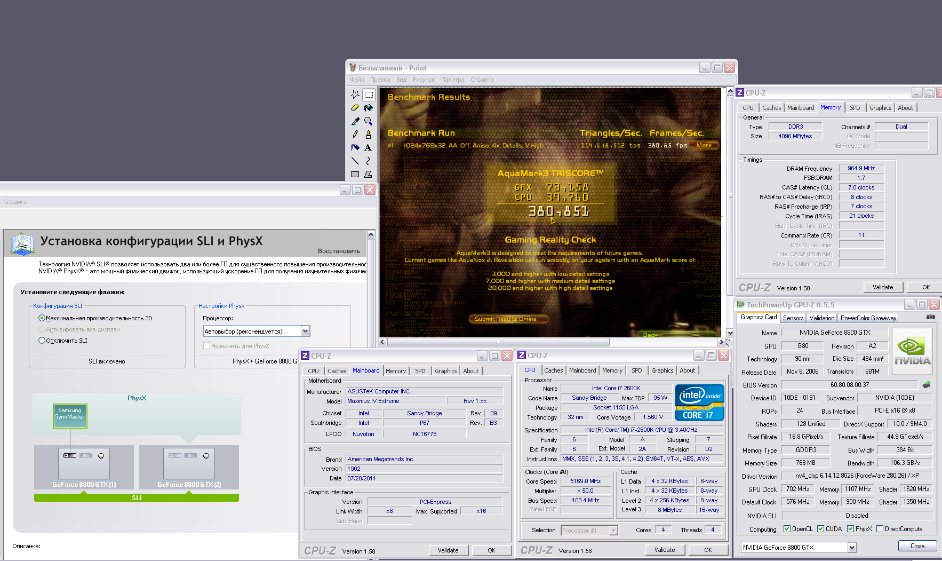Click the Paint vertical scrollbar down arrow
The height and width of the screenshot is (561, 942).
(x=730, y=333)
